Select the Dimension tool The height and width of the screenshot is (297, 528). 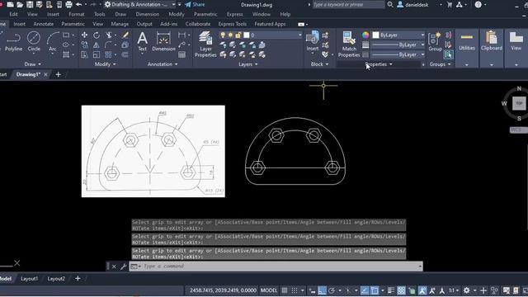coord(163,41)
